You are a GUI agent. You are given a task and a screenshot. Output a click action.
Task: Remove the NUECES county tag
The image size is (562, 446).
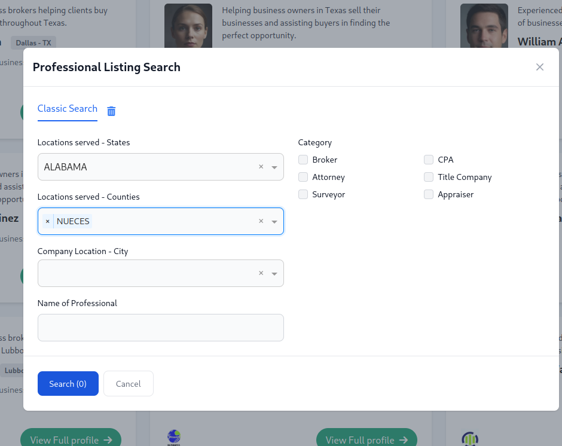tap(48, 221)
